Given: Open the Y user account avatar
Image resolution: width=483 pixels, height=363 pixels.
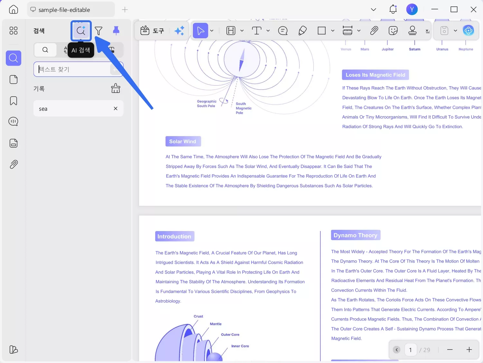Looking at the screenshot, I should 412,9.
